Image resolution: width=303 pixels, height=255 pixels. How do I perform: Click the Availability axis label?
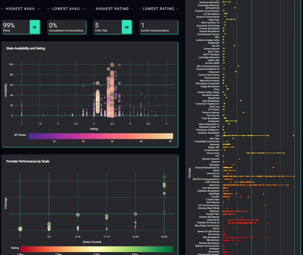pos(6,90)
